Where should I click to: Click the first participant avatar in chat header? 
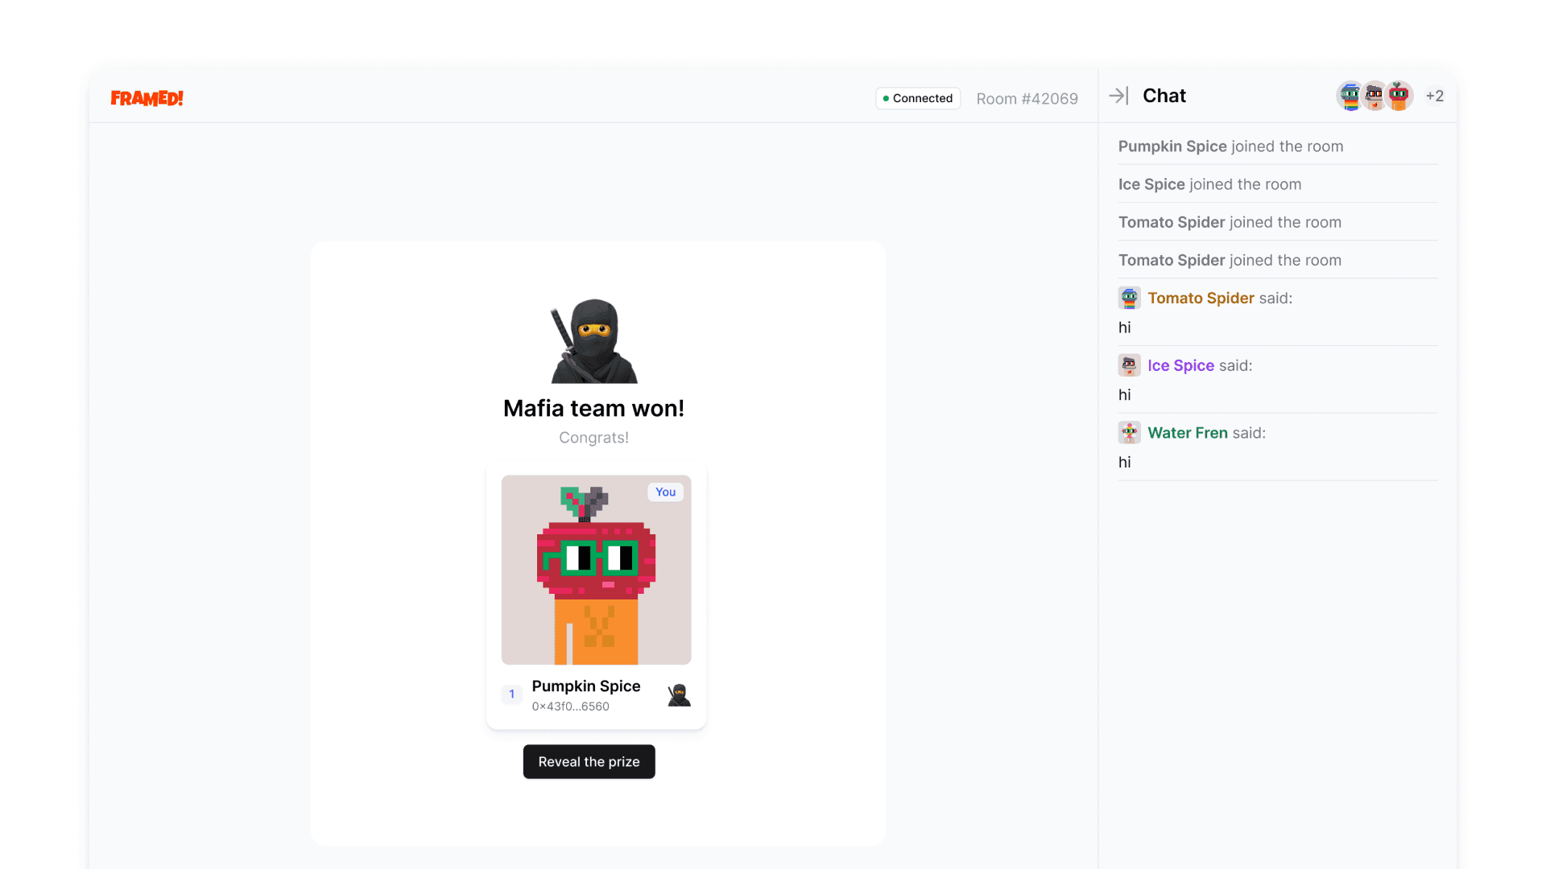pos(1350,96)
